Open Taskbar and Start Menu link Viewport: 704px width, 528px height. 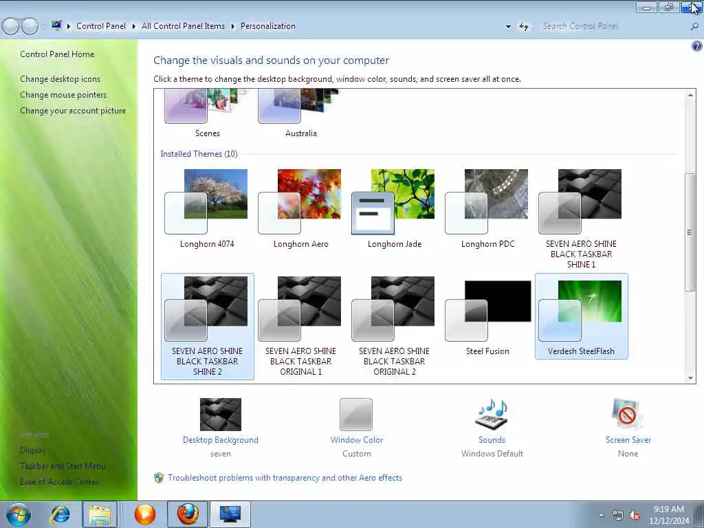(x=63, y=466)
